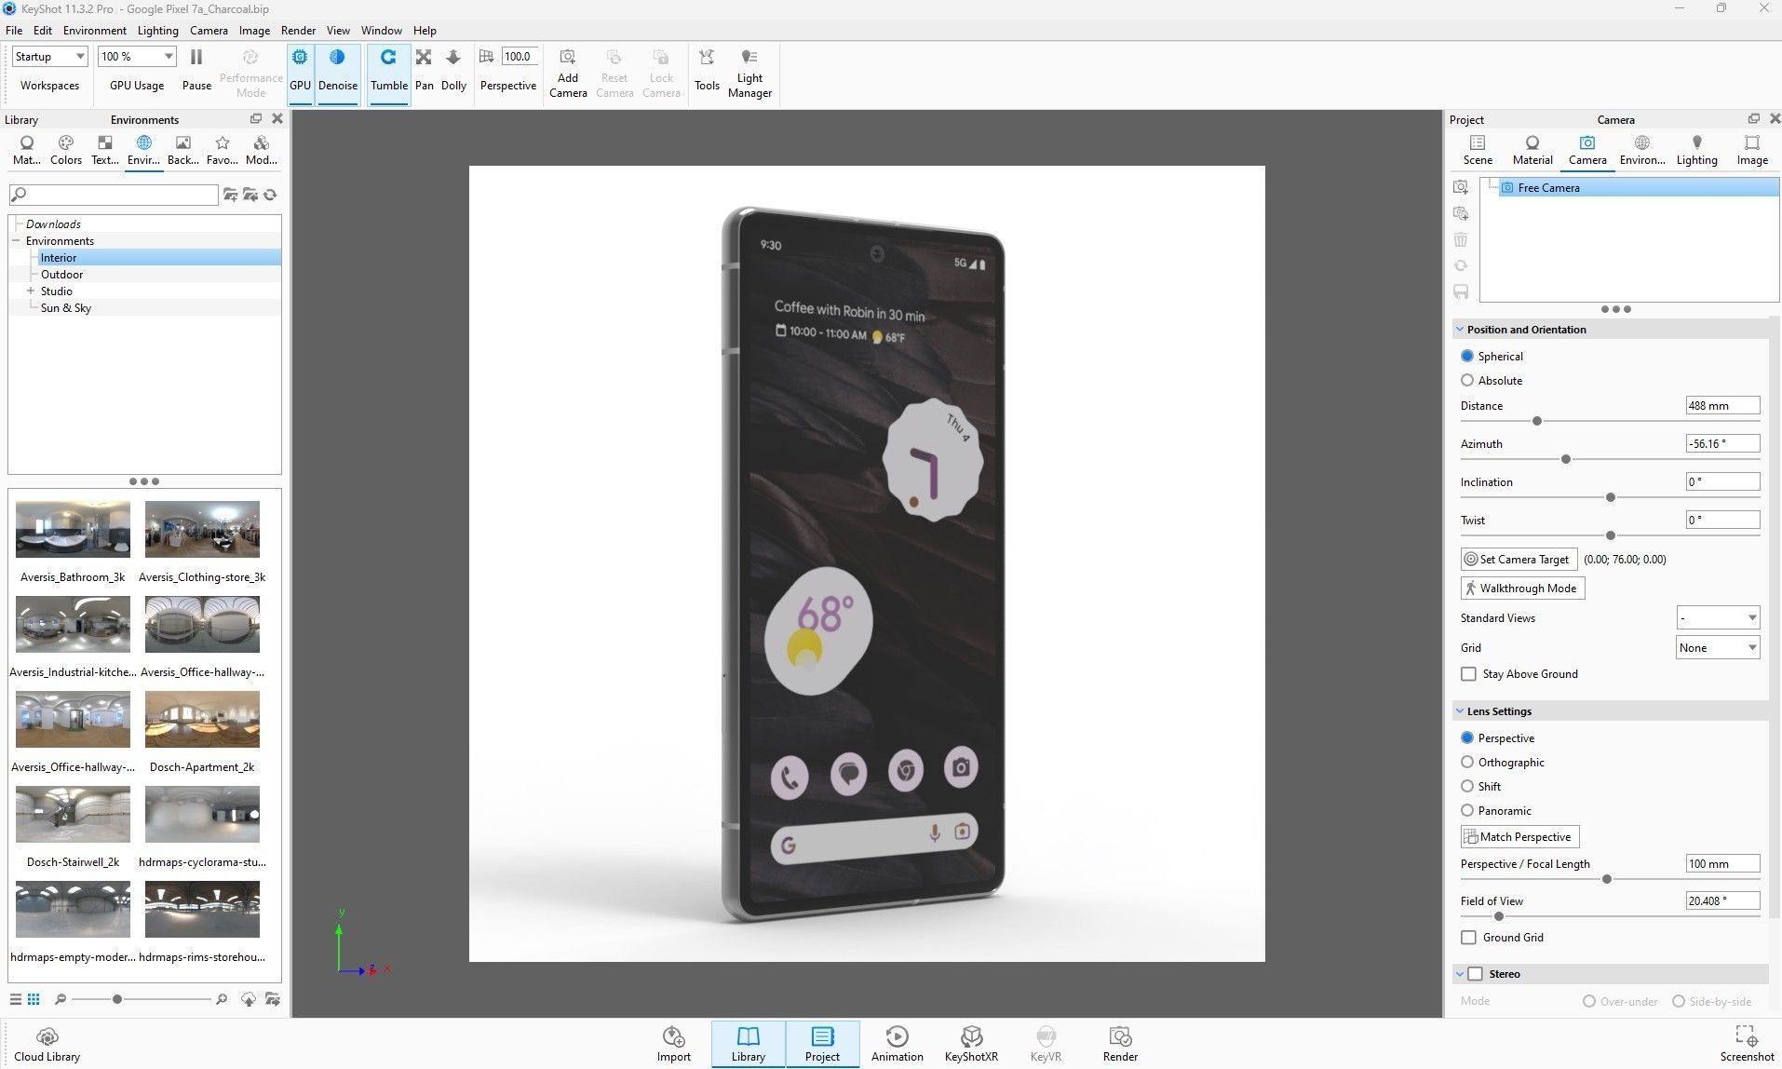1782x1069 pixels.
Task: Open the Environment menu
Action: click(94, 30)
